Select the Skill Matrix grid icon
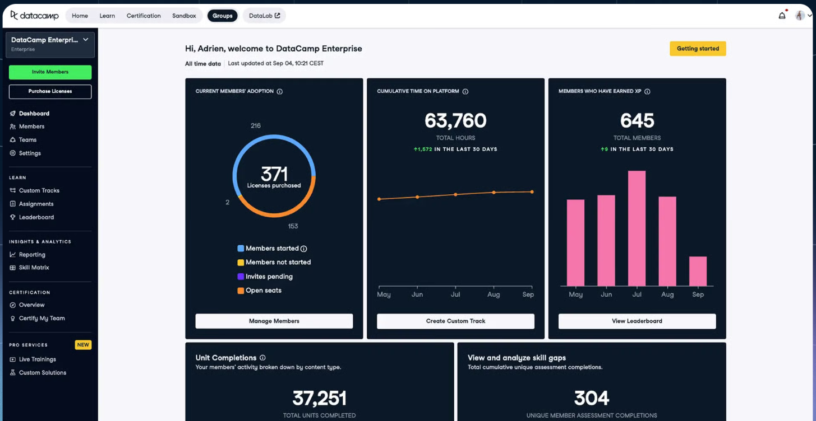 pyautogui.click(x=12, y=268)
